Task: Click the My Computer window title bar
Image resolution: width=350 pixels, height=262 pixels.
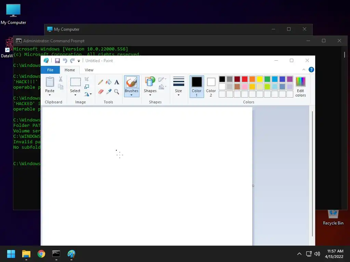Action: (178, 29)
